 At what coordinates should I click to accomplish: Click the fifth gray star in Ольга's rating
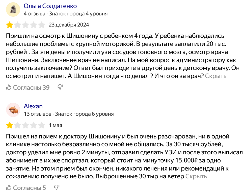coord(42,25)
